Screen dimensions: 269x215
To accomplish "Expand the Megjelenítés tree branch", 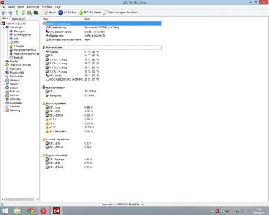I will point(3,73).
